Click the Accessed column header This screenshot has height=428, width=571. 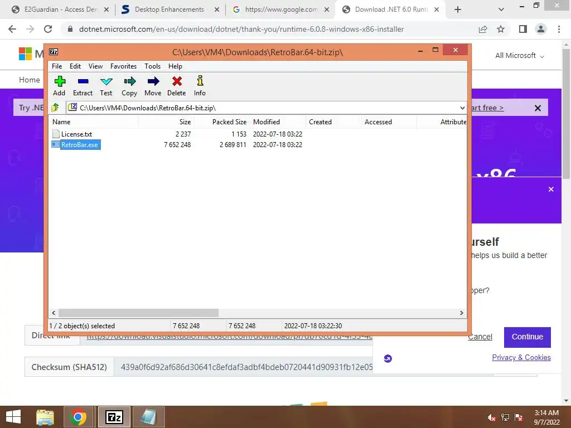[389, 122]
